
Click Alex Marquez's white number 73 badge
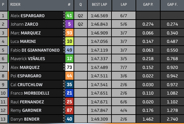point(69,67)
